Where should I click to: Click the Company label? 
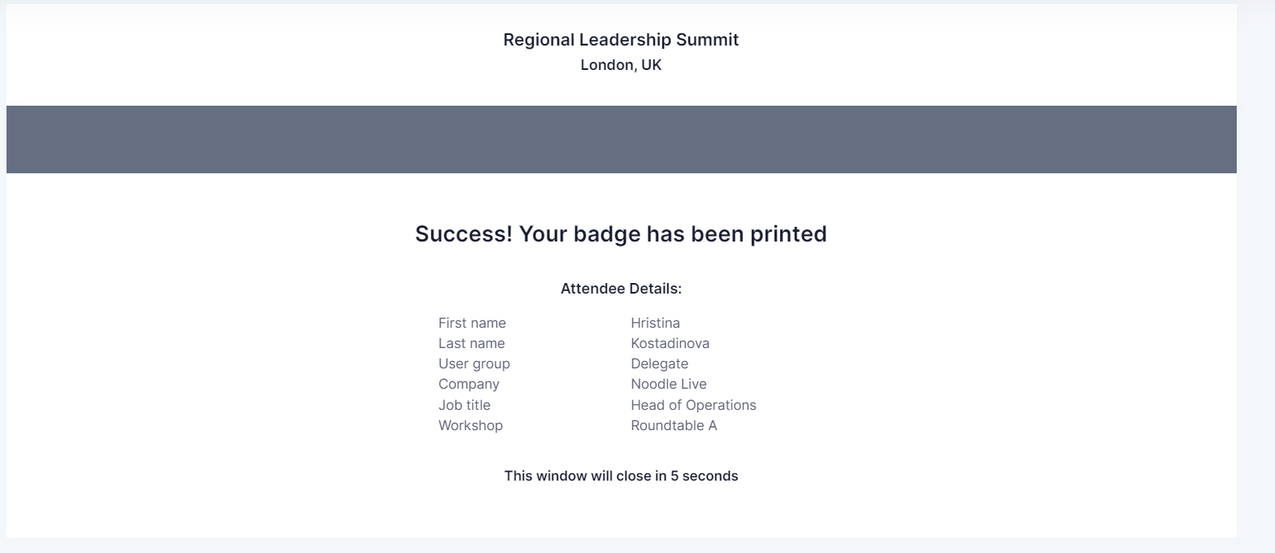(x=469, y=384)
